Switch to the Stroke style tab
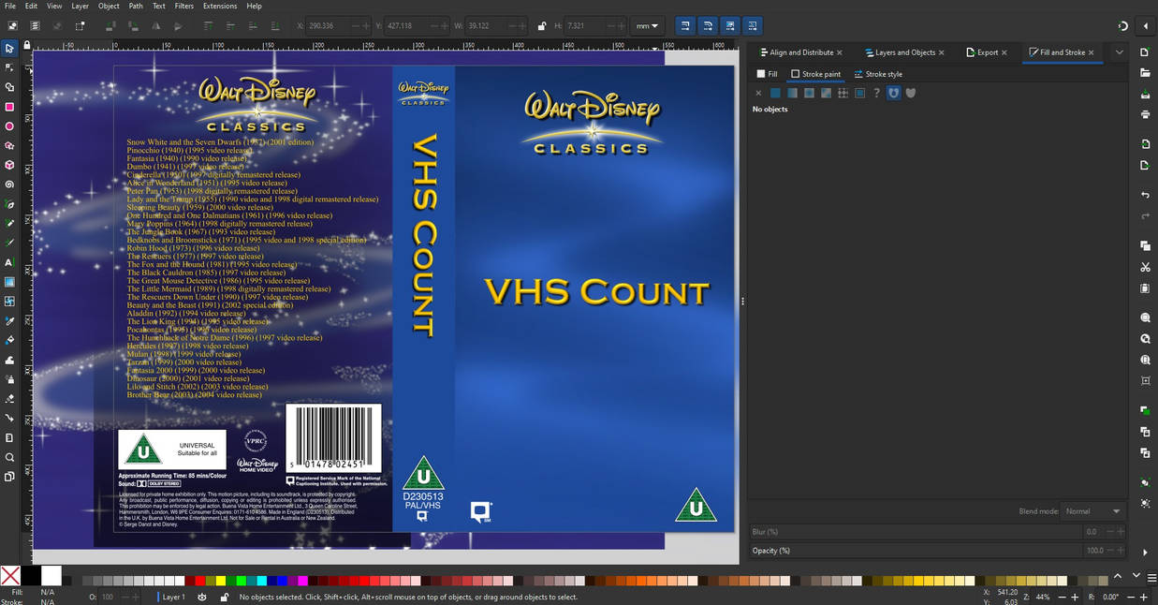 tap(878, 74)
